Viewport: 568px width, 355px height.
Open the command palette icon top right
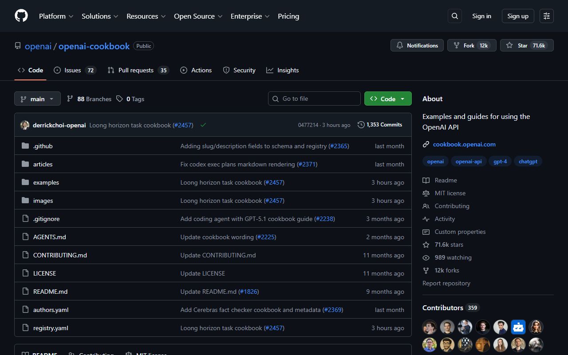click(x=546, y=16)
